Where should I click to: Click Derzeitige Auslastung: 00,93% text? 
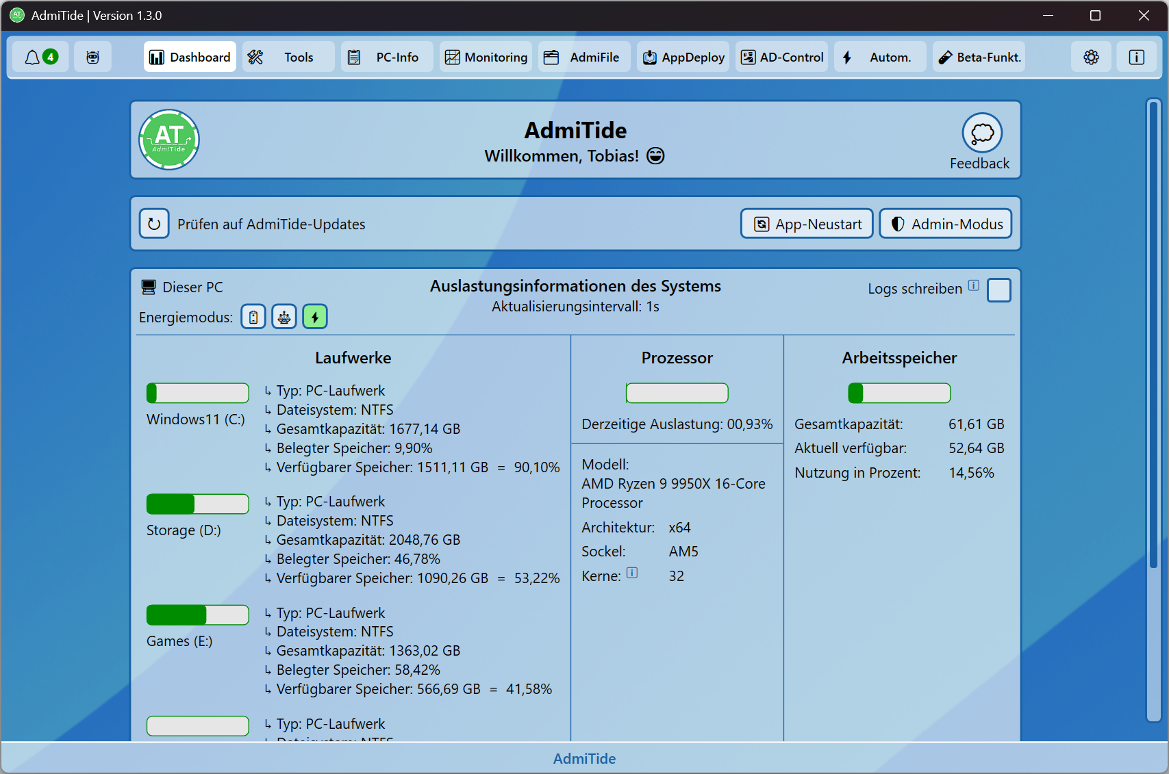point(677,424)
